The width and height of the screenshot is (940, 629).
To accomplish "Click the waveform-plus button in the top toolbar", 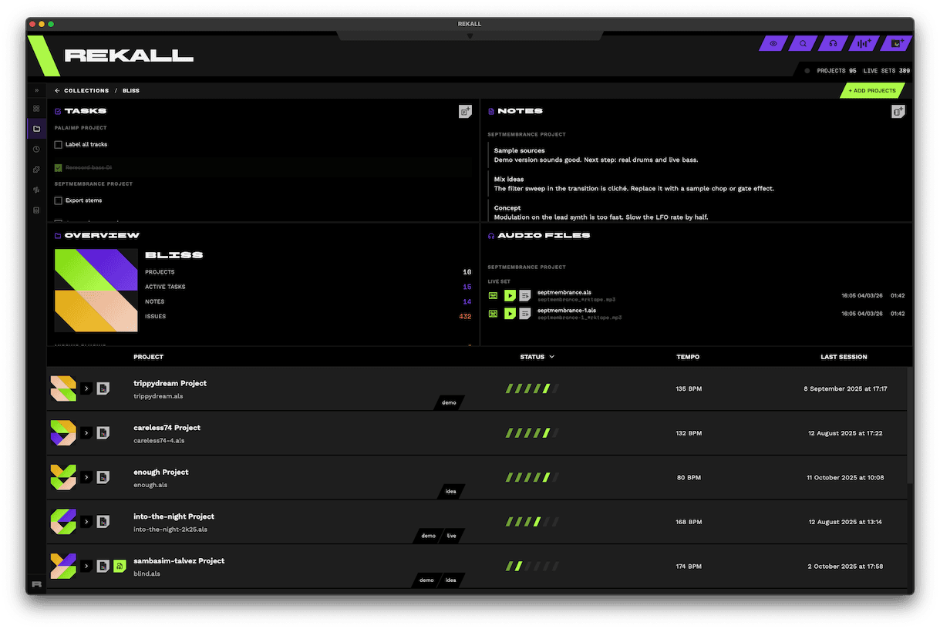I will point(864,43).
